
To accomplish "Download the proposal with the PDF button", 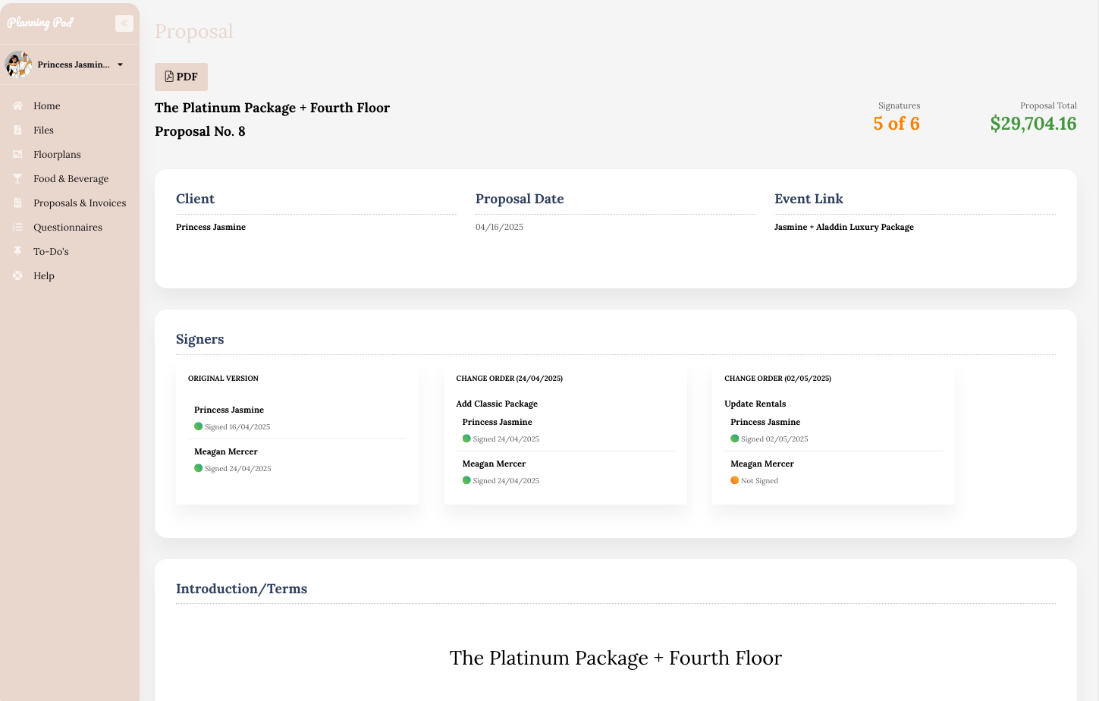I will point(181,77).
